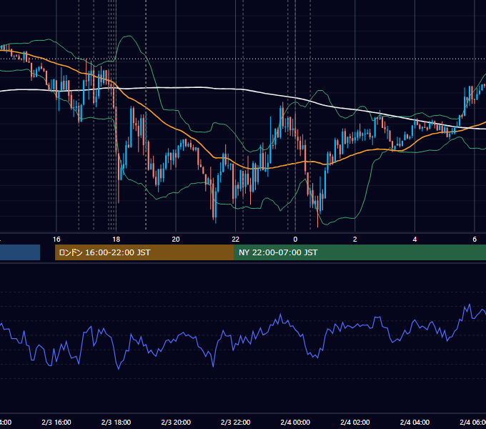Screen dimensions: 486x429
Task: Click the 22 hour axis label
Action: (236, 239)
